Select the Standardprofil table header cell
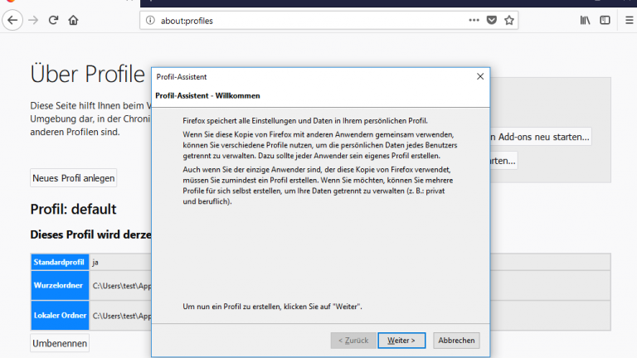 click(59, 262)
